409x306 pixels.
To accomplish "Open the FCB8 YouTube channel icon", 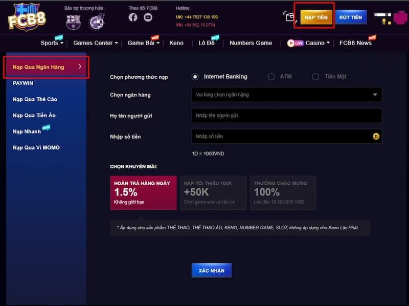I will click(x=148, y=17).
